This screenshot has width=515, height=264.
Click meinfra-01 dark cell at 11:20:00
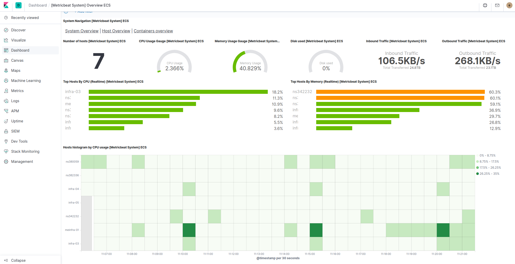443,230
